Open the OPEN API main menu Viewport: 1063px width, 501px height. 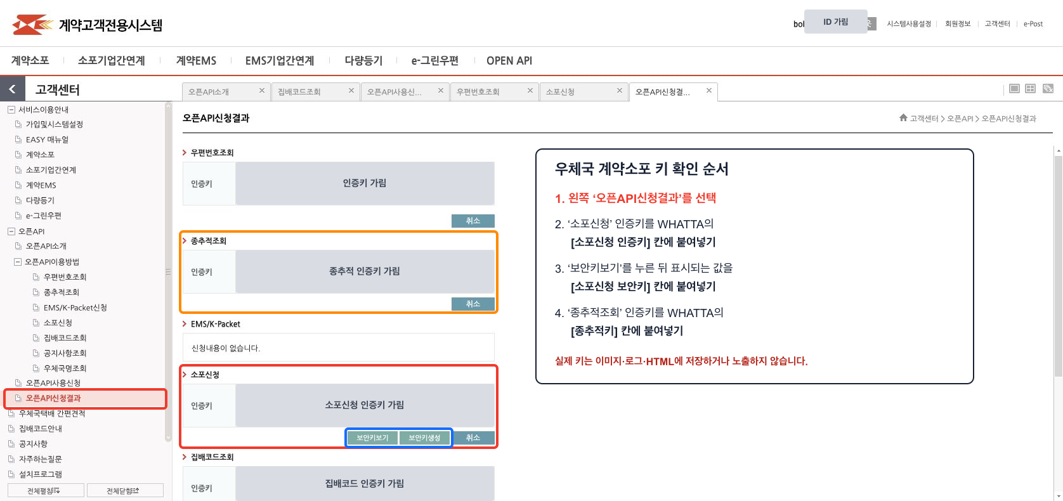(509, 61)
